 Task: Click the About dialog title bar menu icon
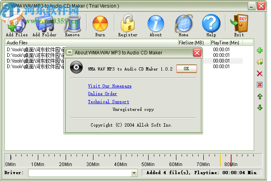pos(70,52)
